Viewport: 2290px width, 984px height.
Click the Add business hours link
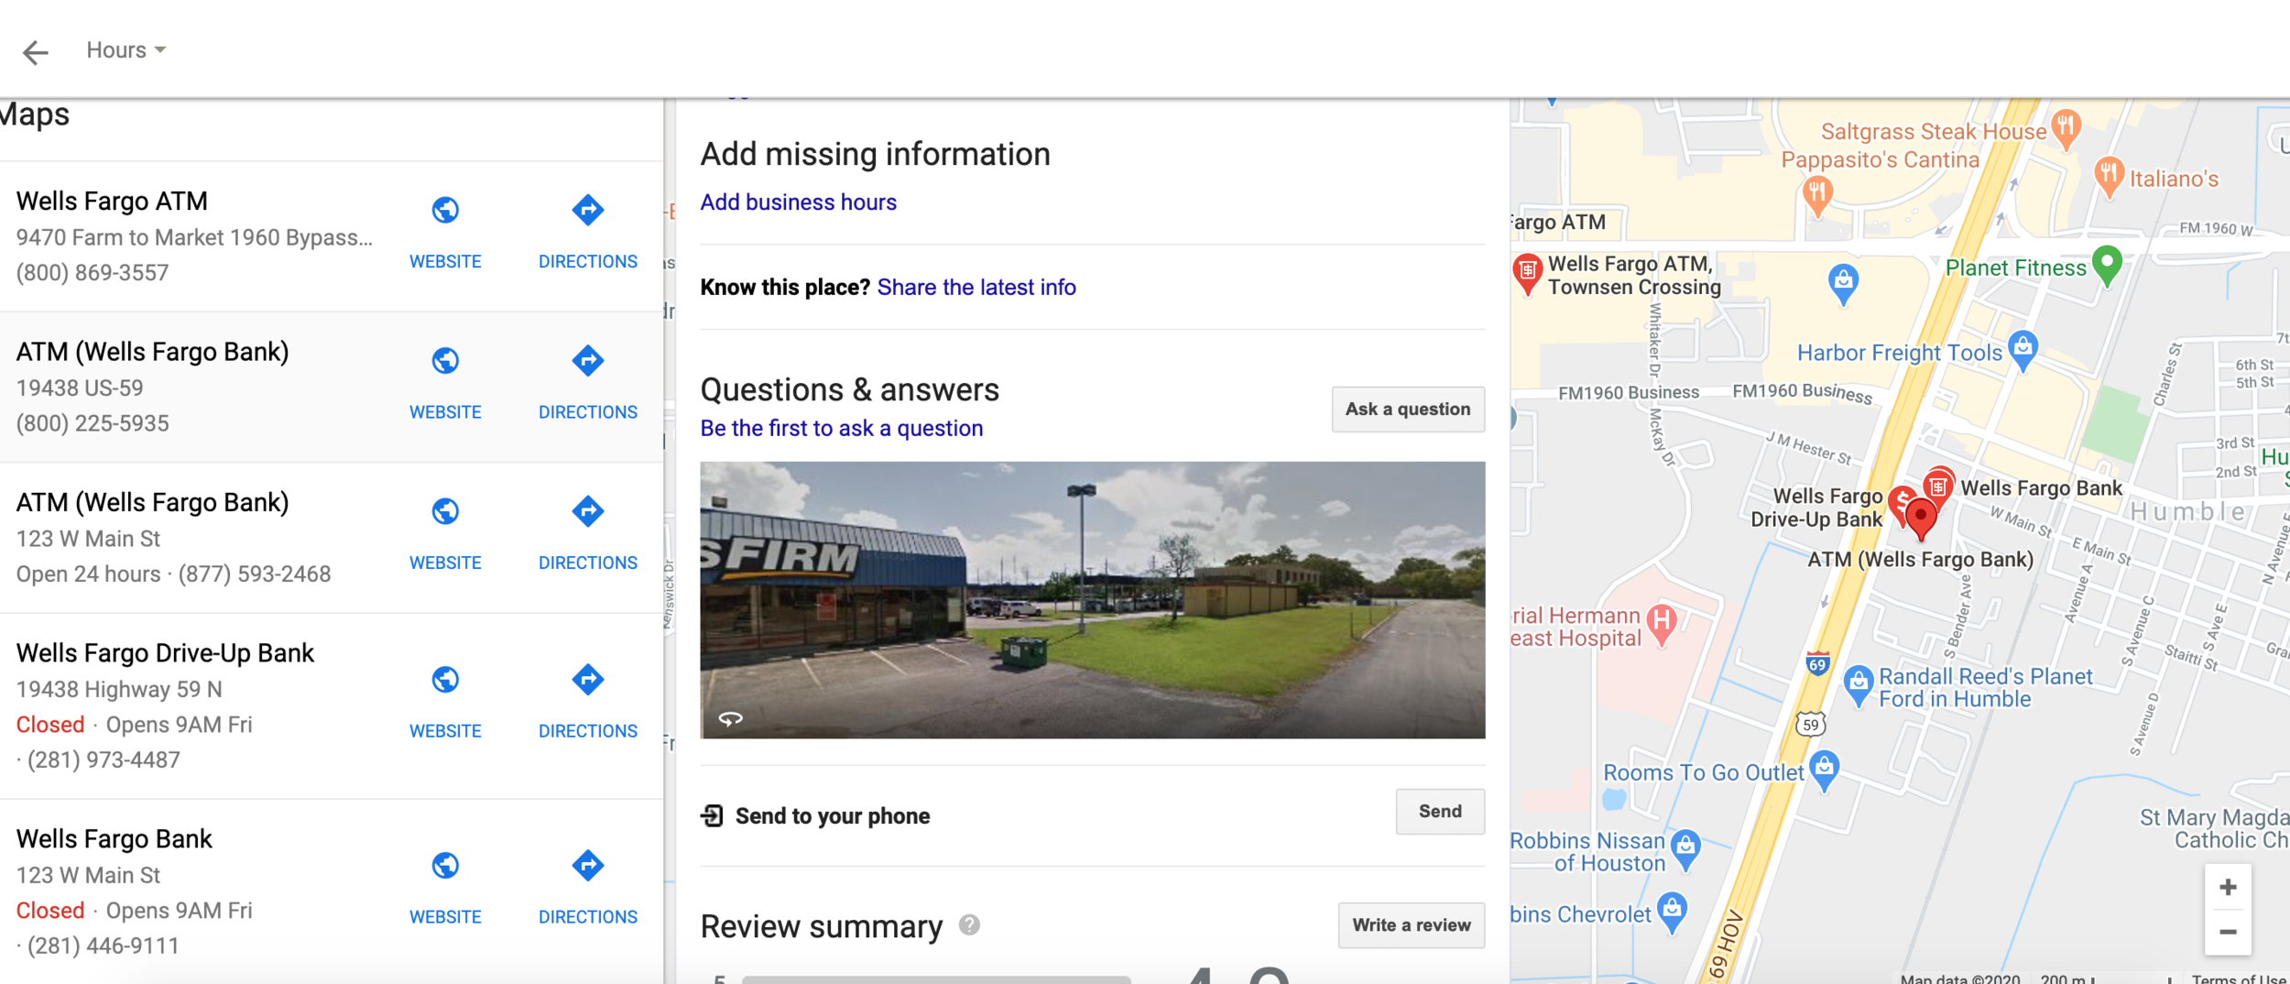pos(798,202)
